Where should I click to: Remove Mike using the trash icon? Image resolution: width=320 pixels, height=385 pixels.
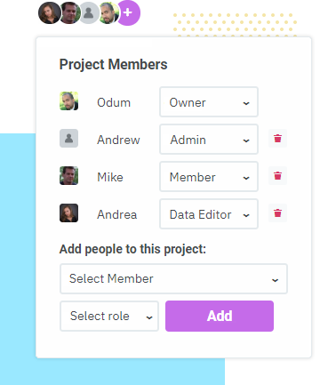[x=277, y=176]
